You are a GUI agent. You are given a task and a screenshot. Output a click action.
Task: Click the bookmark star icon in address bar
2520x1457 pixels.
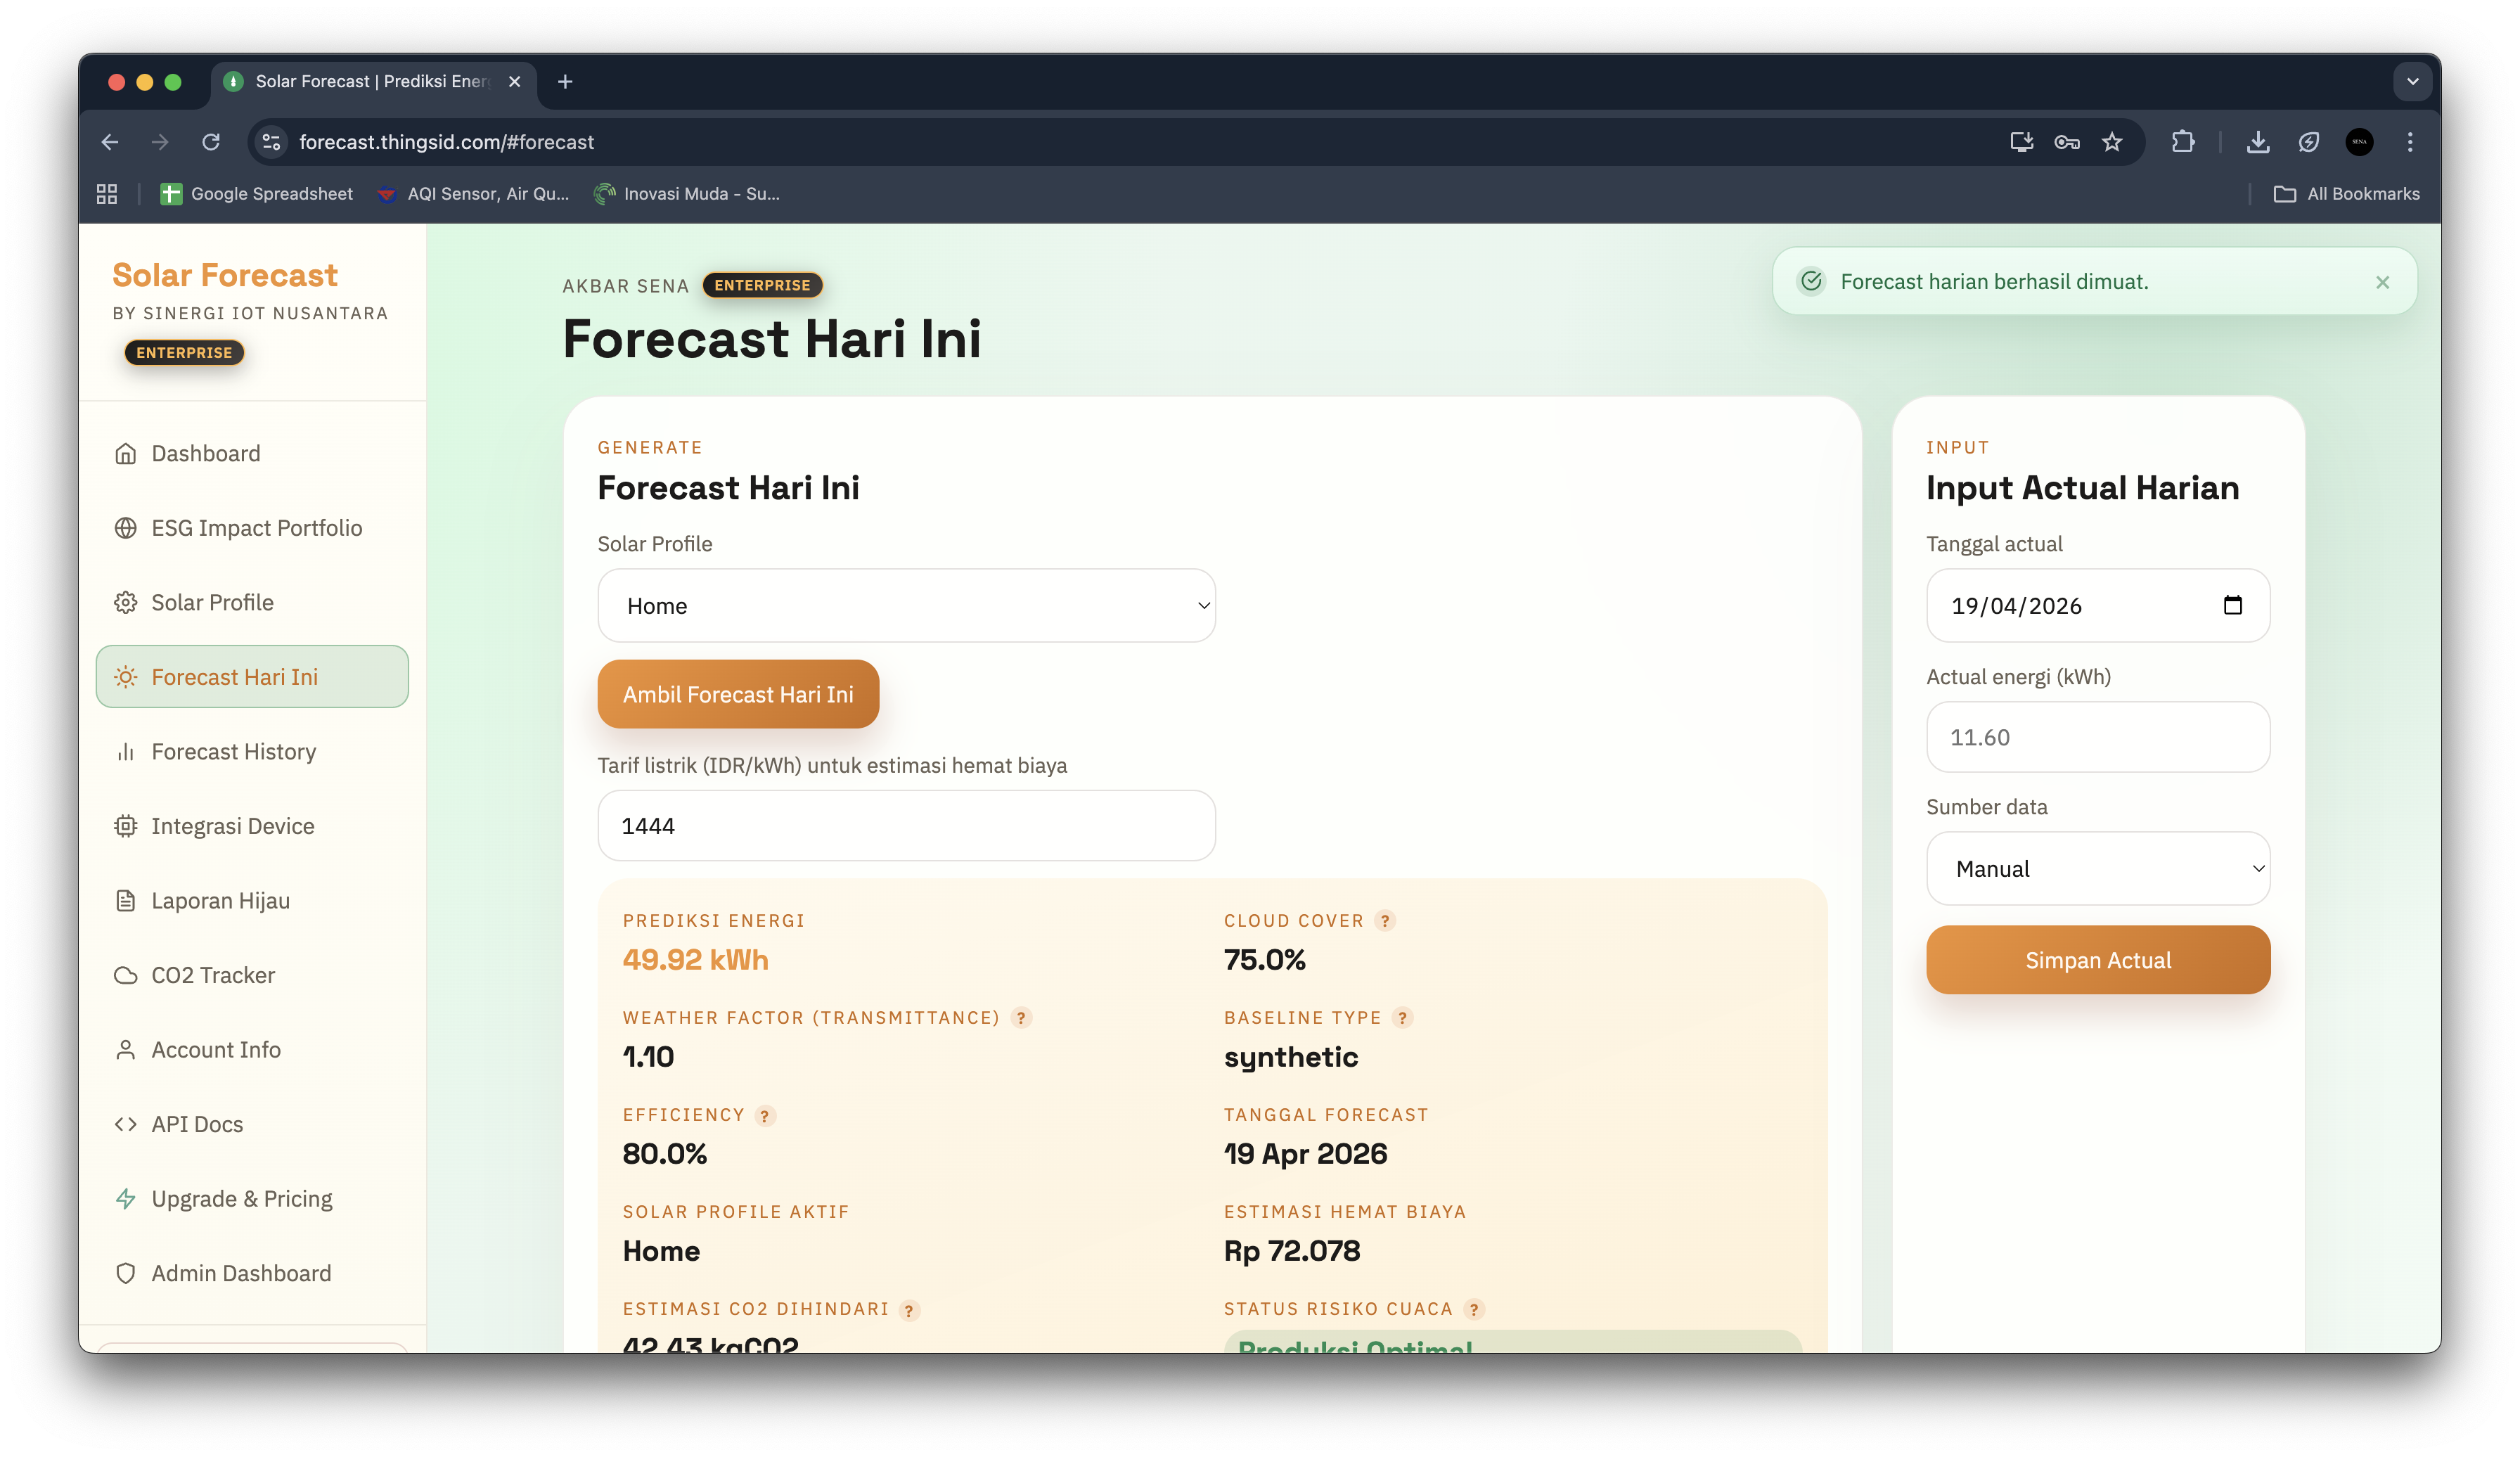pyautogui.click(x=2112, y=142)
